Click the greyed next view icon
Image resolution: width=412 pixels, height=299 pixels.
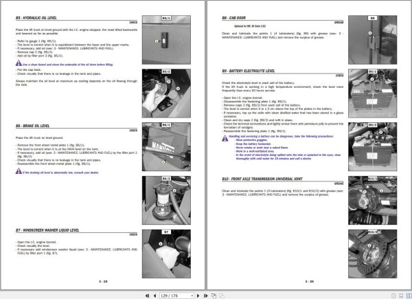pos(222,296)
